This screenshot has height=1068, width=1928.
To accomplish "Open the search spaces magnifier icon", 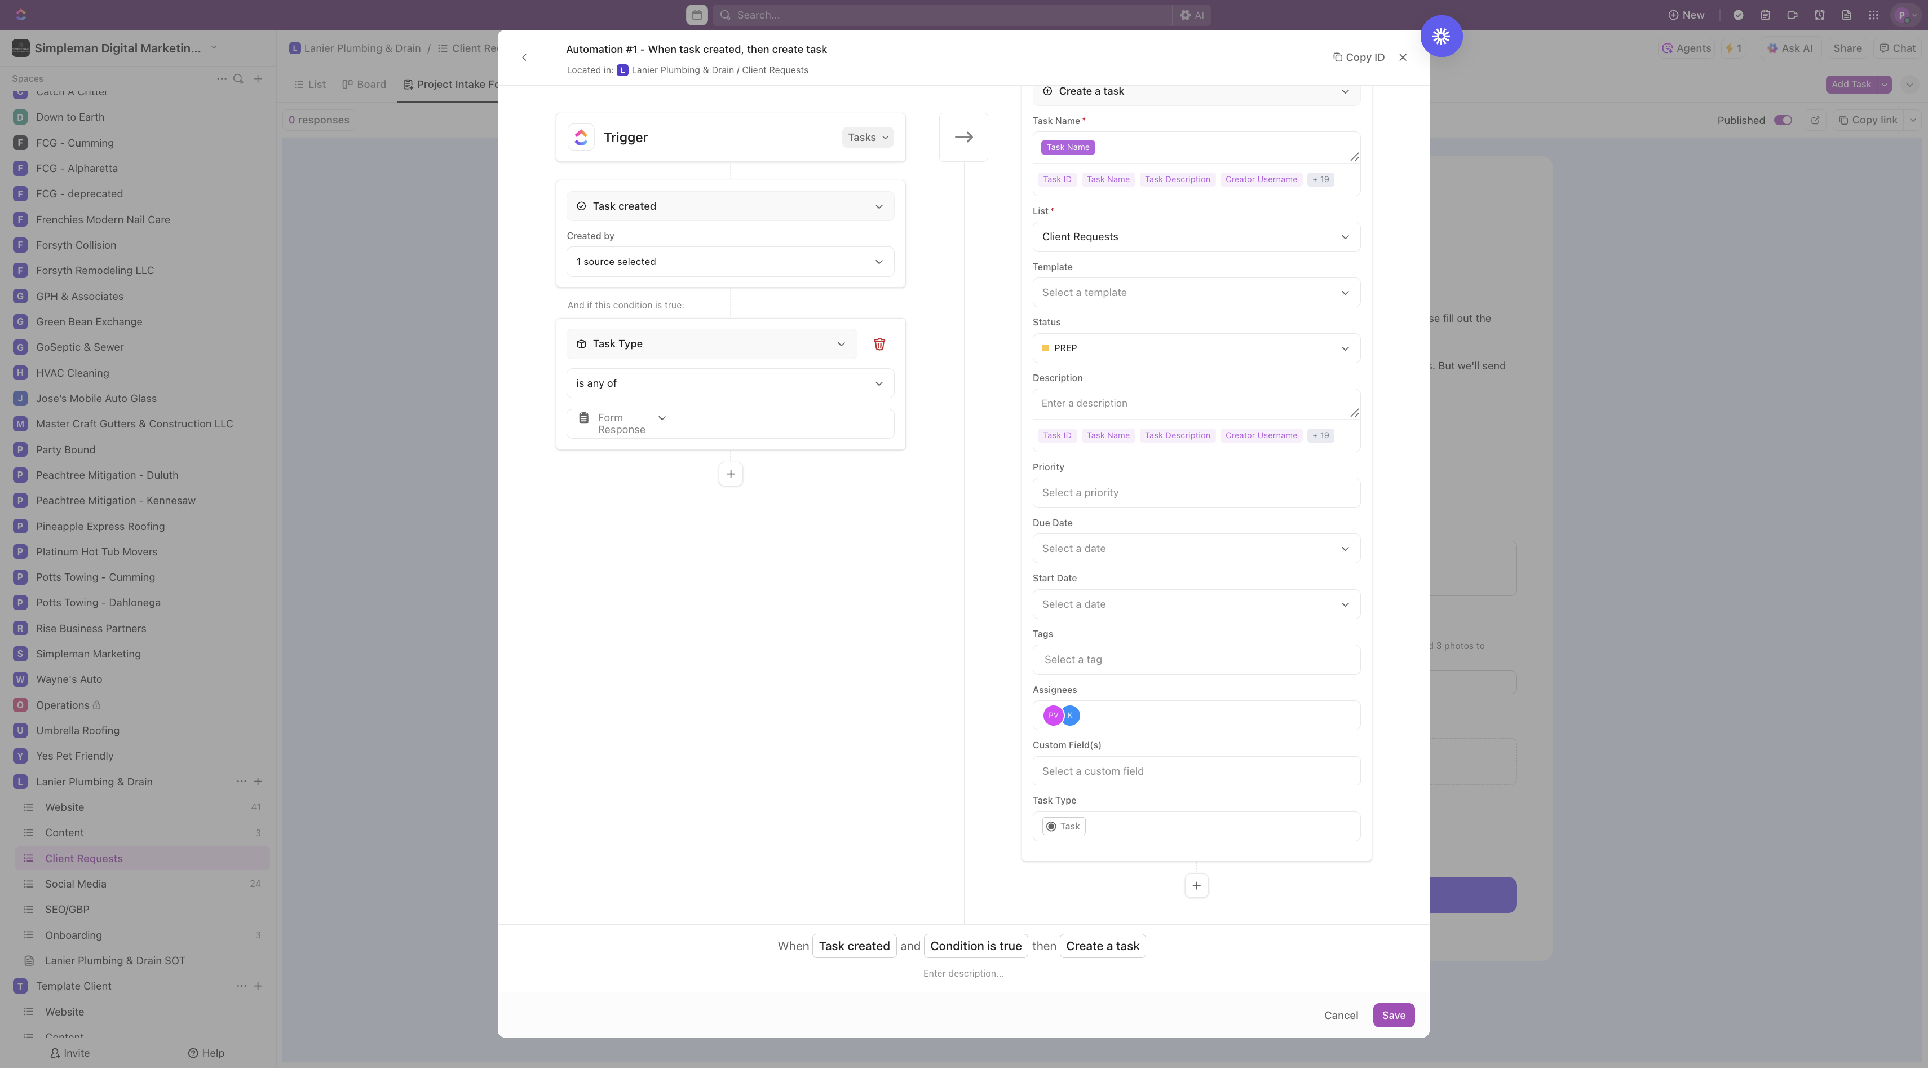I will click(238, 78).
